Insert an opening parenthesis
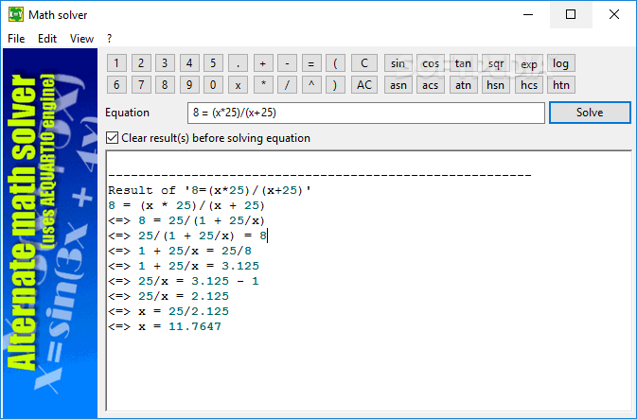Viewport: 637px width, 419px height. [x=335, y=63]
